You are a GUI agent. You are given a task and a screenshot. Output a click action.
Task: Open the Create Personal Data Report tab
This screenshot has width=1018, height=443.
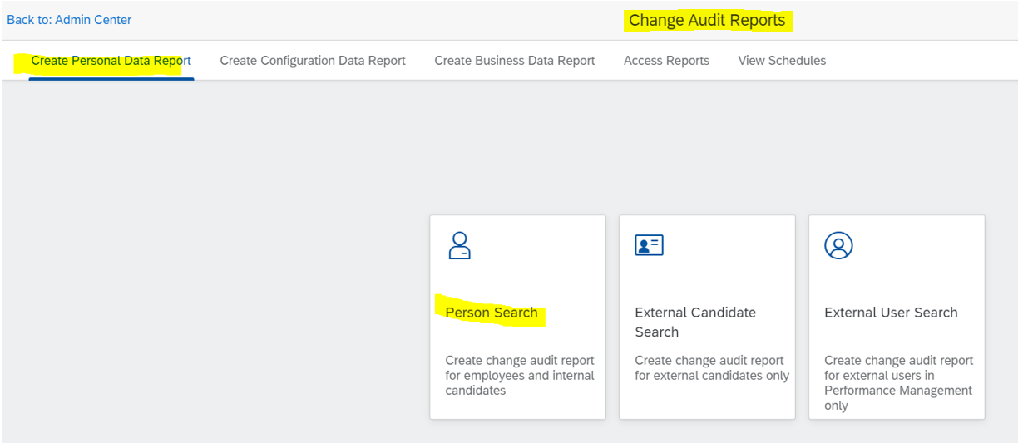click(111, 61)
